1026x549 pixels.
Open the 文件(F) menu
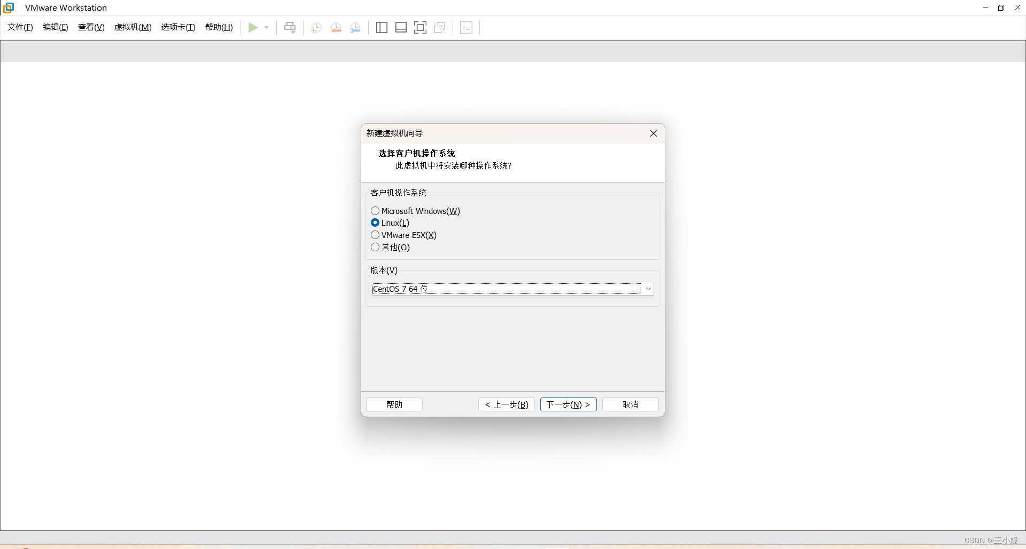[20, 27]
